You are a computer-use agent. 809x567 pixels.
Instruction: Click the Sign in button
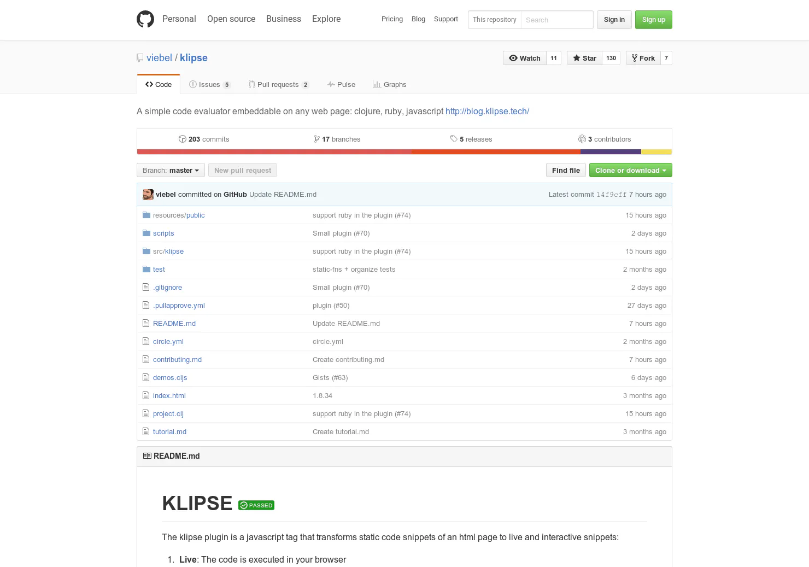click(614, 20)
